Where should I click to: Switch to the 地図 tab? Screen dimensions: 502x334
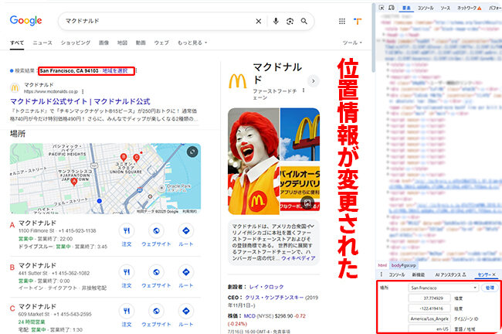(x=122, y=43)
